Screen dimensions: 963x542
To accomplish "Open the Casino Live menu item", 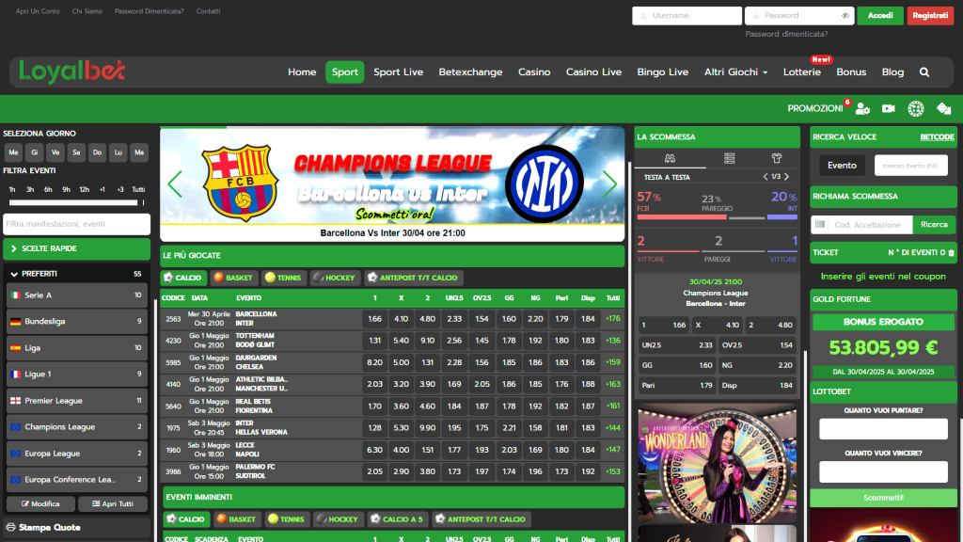I will pyautogui.click(x=593, y=72).
